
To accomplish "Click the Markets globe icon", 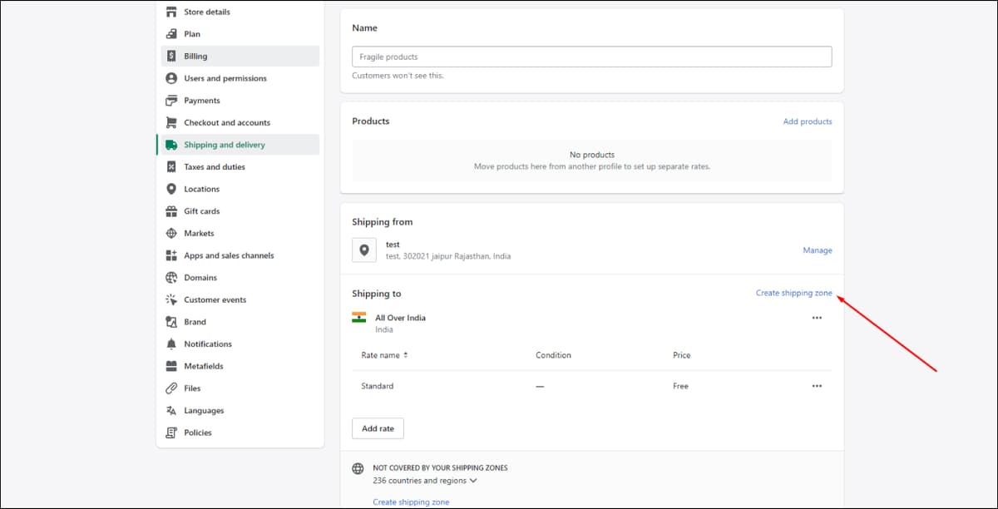I will [x=171, y=234].
